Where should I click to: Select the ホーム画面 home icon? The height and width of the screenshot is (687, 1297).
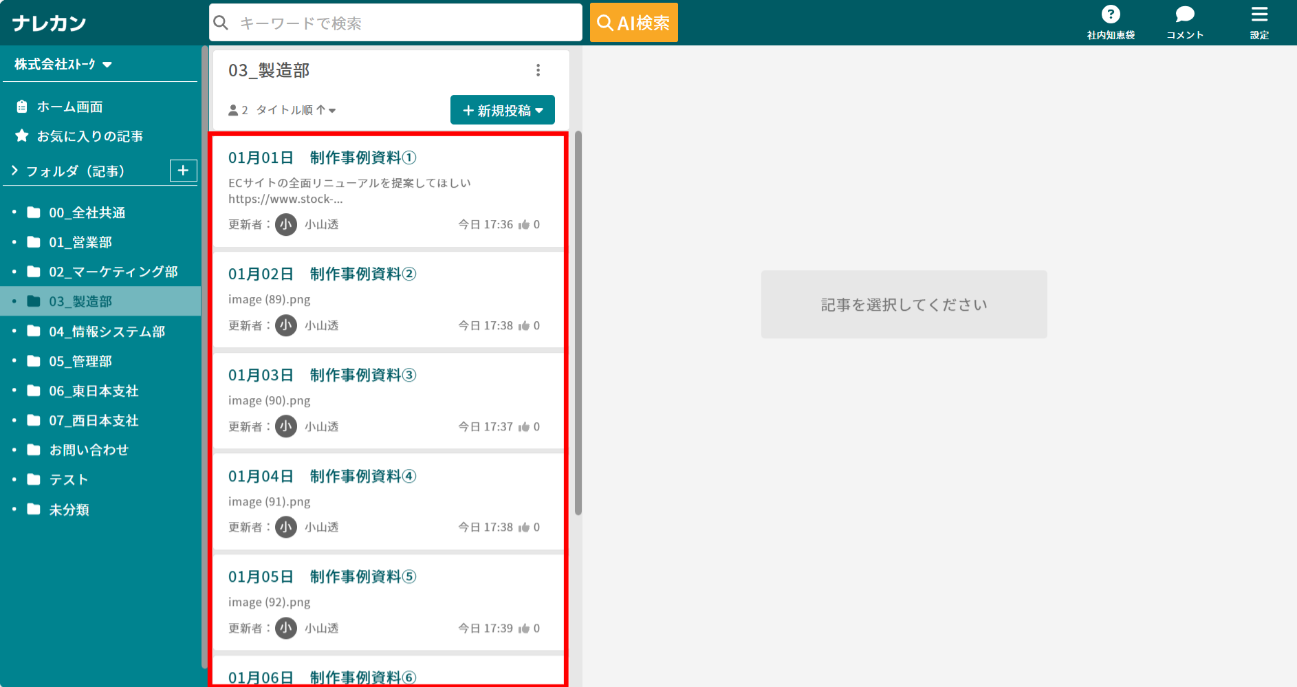(x=21, y=106)
